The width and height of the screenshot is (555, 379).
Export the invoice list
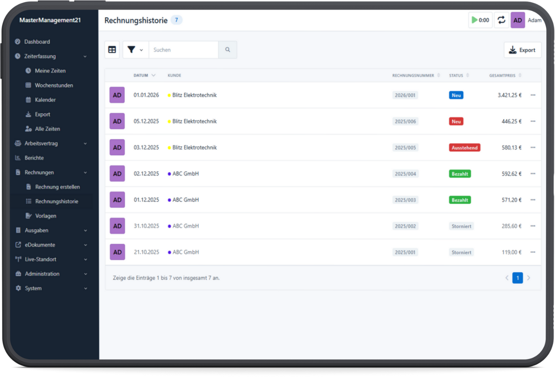tap(522, 50)
